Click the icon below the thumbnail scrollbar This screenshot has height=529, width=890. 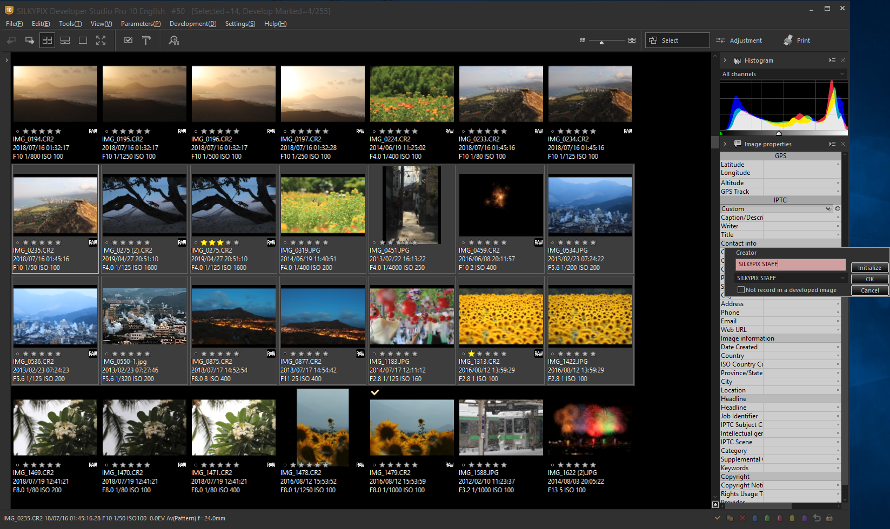[x=715, y=505]
